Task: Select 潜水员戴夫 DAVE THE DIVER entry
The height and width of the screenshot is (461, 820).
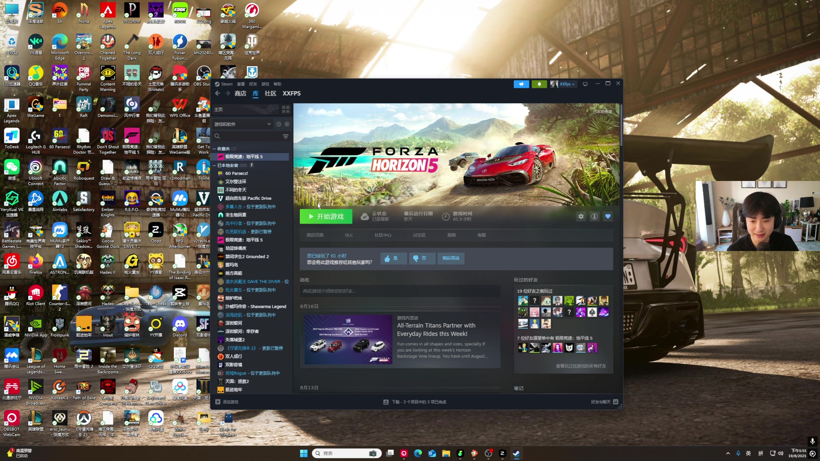Action: [x=253, y=282]
